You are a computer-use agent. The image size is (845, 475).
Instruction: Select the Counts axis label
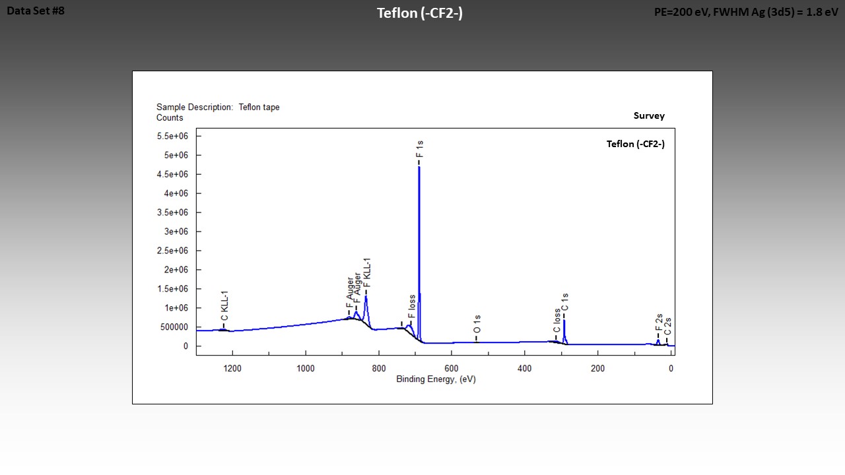[170, 117]
